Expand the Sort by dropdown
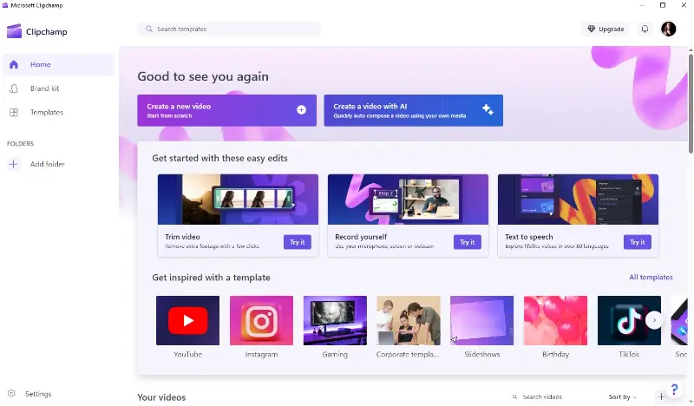This screenshot has height=406, width=694. click(x=622, y=397)
